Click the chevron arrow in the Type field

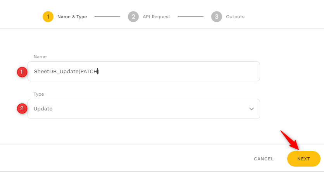click(252, 109)
